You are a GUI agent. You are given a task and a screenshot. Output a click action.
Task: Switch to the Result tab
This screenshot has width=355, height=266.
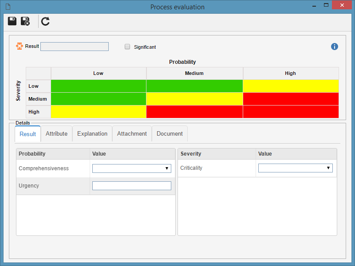click(28, 134)
